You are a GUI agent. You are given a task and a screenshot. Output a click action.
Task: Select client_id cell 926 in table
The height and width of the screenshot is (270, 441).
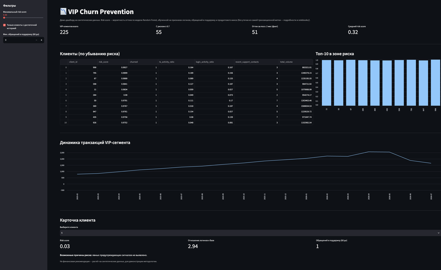click(x=83, y=123)
